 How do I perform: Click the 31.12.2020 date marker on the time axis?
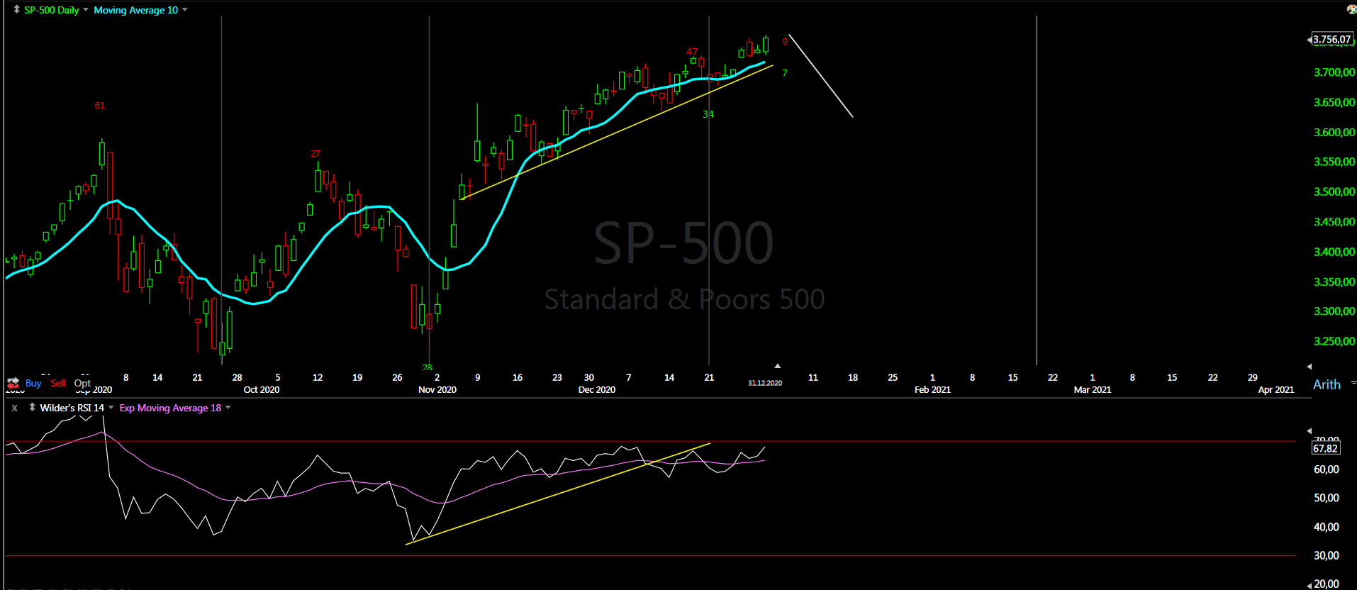765,383
